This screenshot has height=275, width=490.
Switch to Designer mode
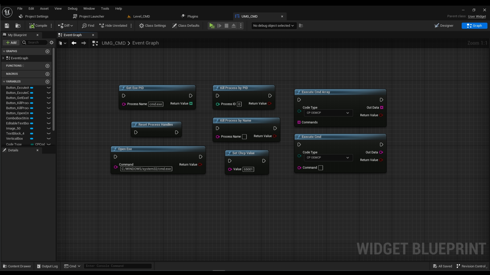tap(444, 26)
